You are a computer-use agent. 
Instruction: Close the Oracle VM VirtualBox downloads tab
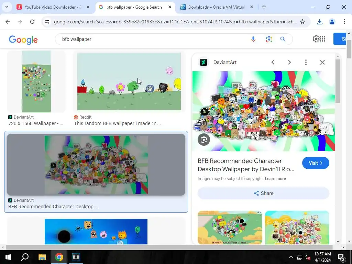[x=252, y=7]
